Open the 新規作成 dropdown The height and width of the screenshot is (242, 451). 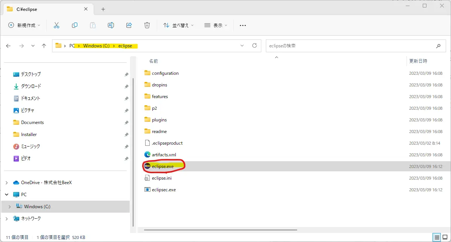[x=24, y=25]
